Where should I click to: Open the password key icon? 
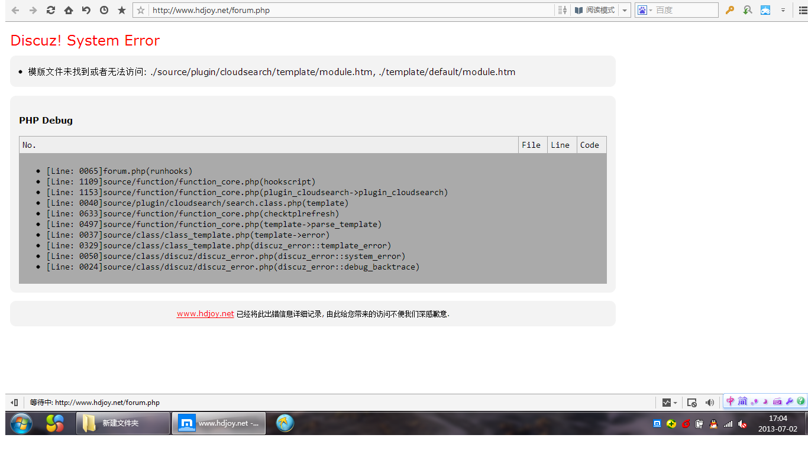[x=730, y=10]
